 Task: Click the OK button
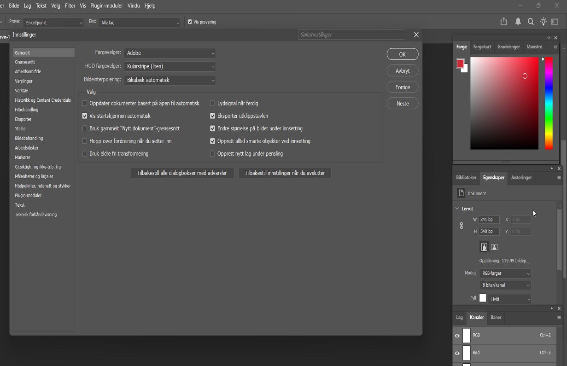coord(402,54)
